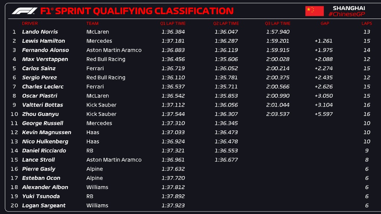Click Valtteri Bottas gap value +3.104
Viewport: 381px width, 214px height.
[x=324, y=105]
